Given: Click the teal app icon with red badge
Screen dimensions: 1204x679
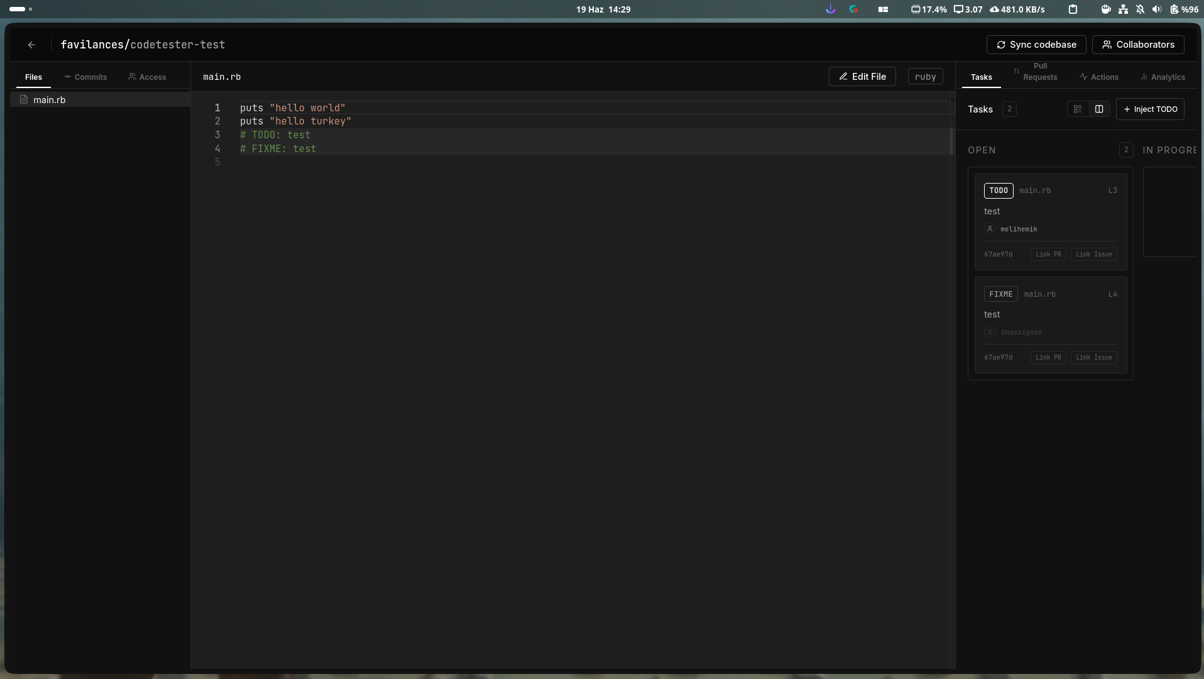Looking at the screenshot, I should 853,9.
